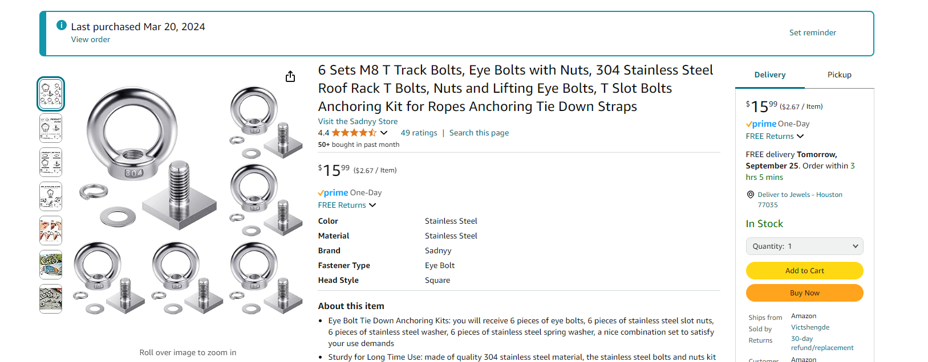Click the prime logo in the buy box

point(761,124)
